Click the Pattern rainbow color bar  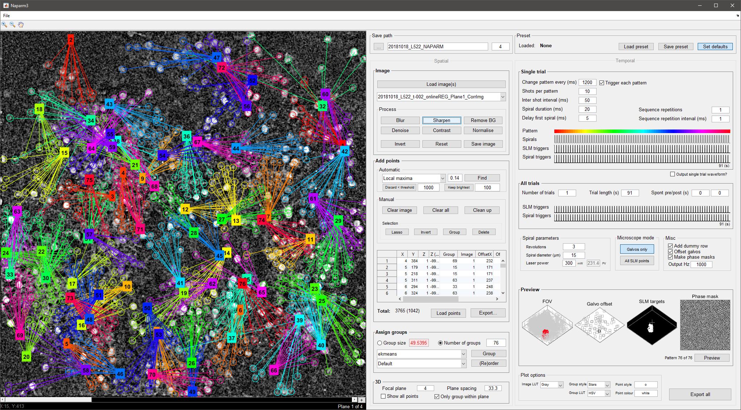pos(642,131)
